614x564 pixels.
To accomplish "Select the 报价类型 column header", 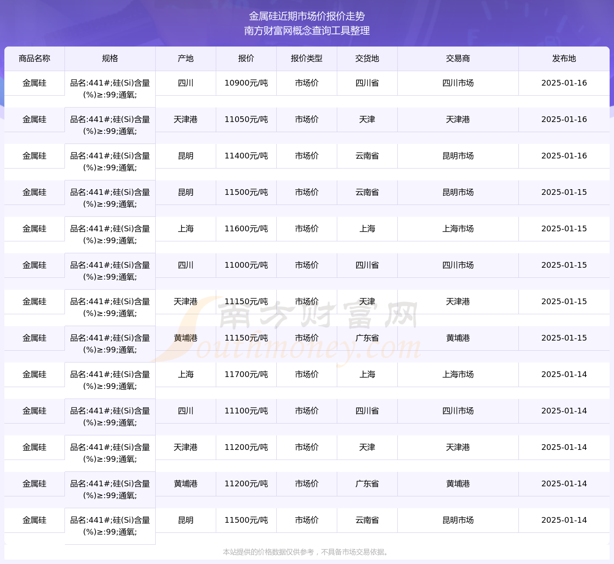I will coord(307,58).
